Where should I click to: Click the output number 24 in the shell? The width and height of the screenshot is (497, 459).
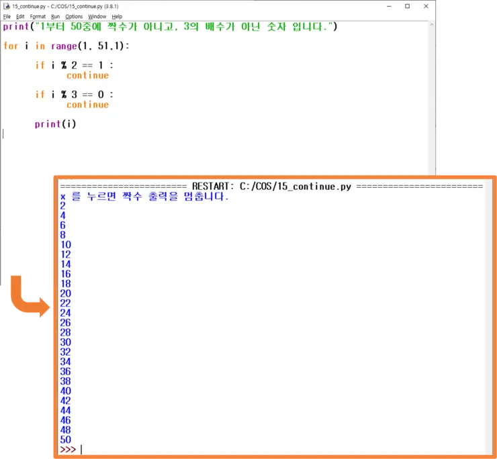[65, 313]
